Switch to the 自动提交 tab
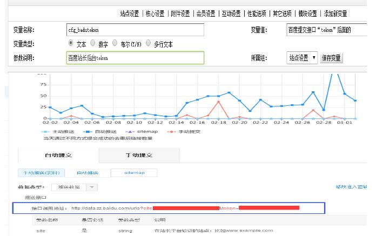This screenshot has height=236, width=376. 58,155
